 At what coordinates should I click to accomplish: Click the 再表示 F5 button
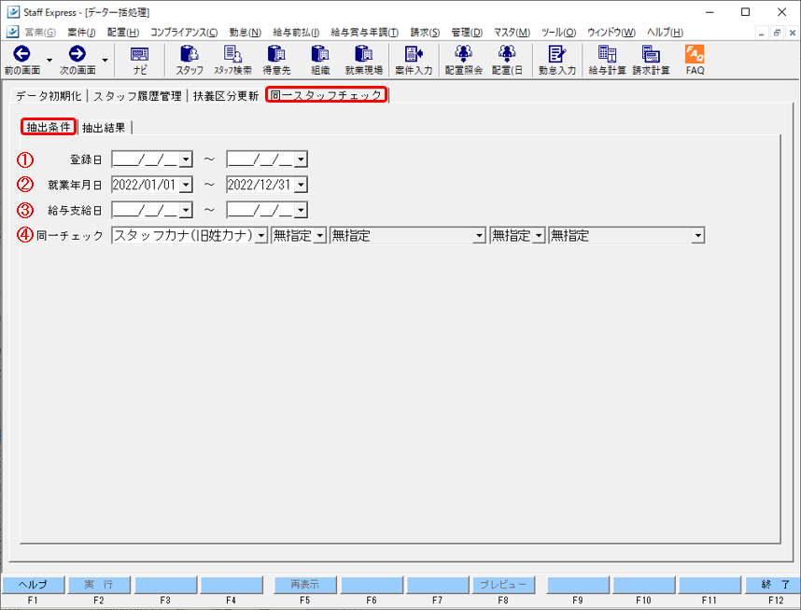point(305,585)
